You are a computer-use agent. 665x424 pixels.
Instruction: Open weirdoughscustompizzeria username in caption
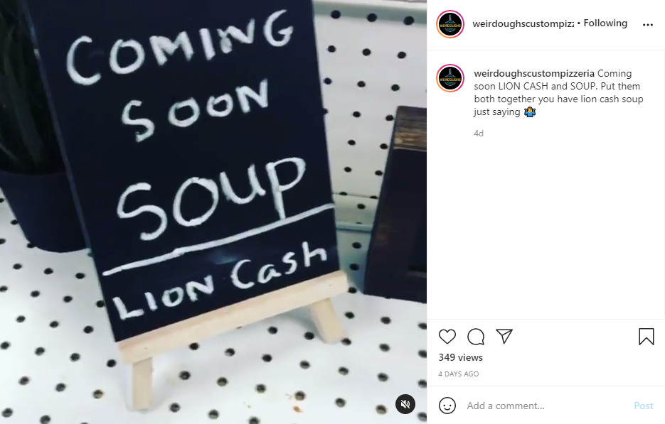[534, 74]
